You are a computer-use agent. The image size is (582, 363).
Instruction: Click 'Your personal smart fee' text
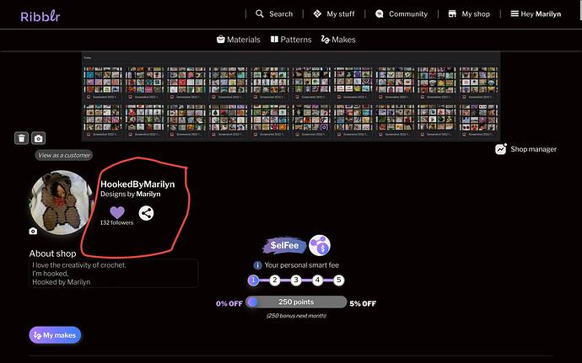301,265
